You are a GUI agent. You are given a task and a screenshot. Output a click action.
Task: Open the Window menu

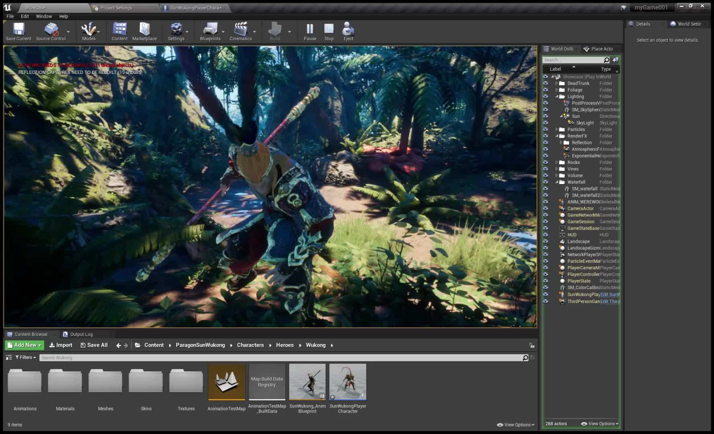tap(44, 16)
